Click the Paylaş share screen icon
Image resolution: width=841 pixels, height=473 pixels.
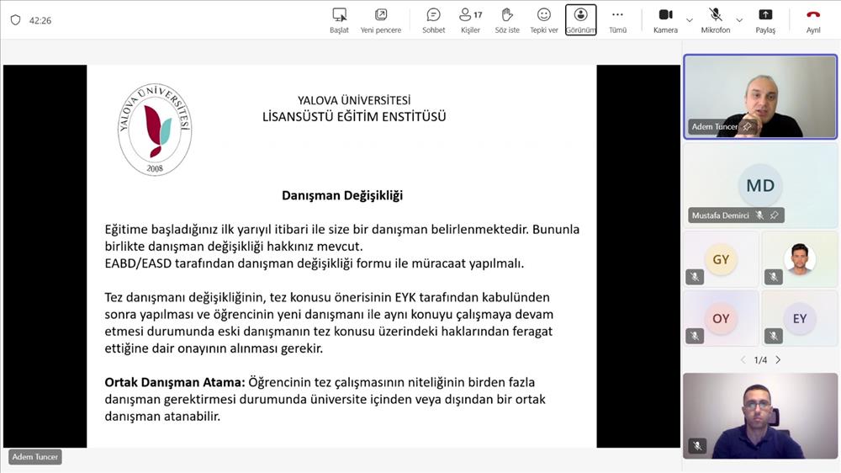coord(765,20)
